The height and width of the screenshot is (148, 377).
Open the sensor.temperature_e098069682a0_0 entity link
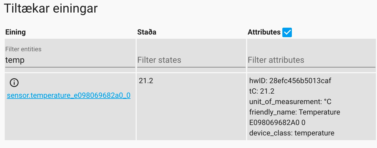coord(69,95)
